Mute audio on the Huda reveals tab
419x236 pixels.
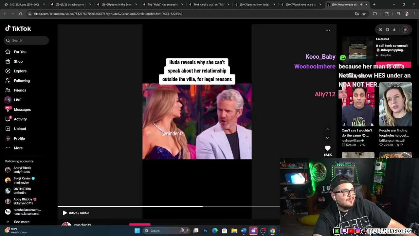(361, 5)
